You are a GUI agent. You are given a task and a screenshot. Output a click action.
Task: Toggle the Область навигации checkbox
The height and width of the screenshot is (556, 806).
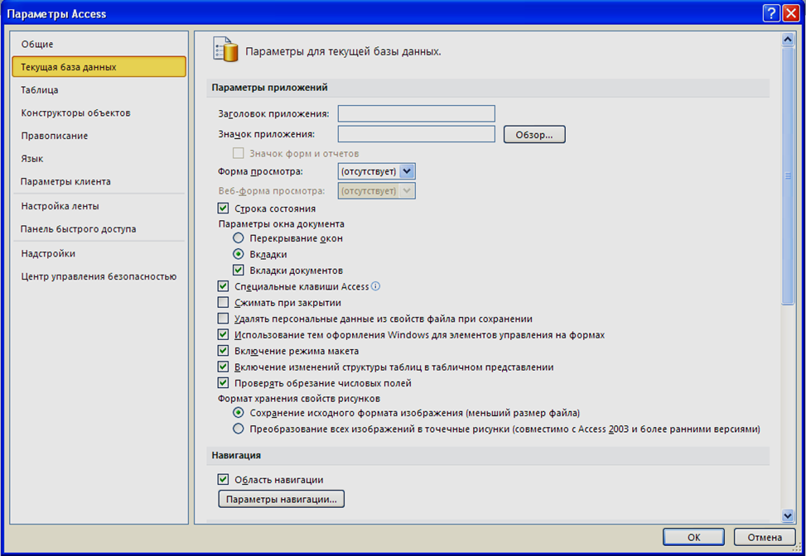click(223, 480)
